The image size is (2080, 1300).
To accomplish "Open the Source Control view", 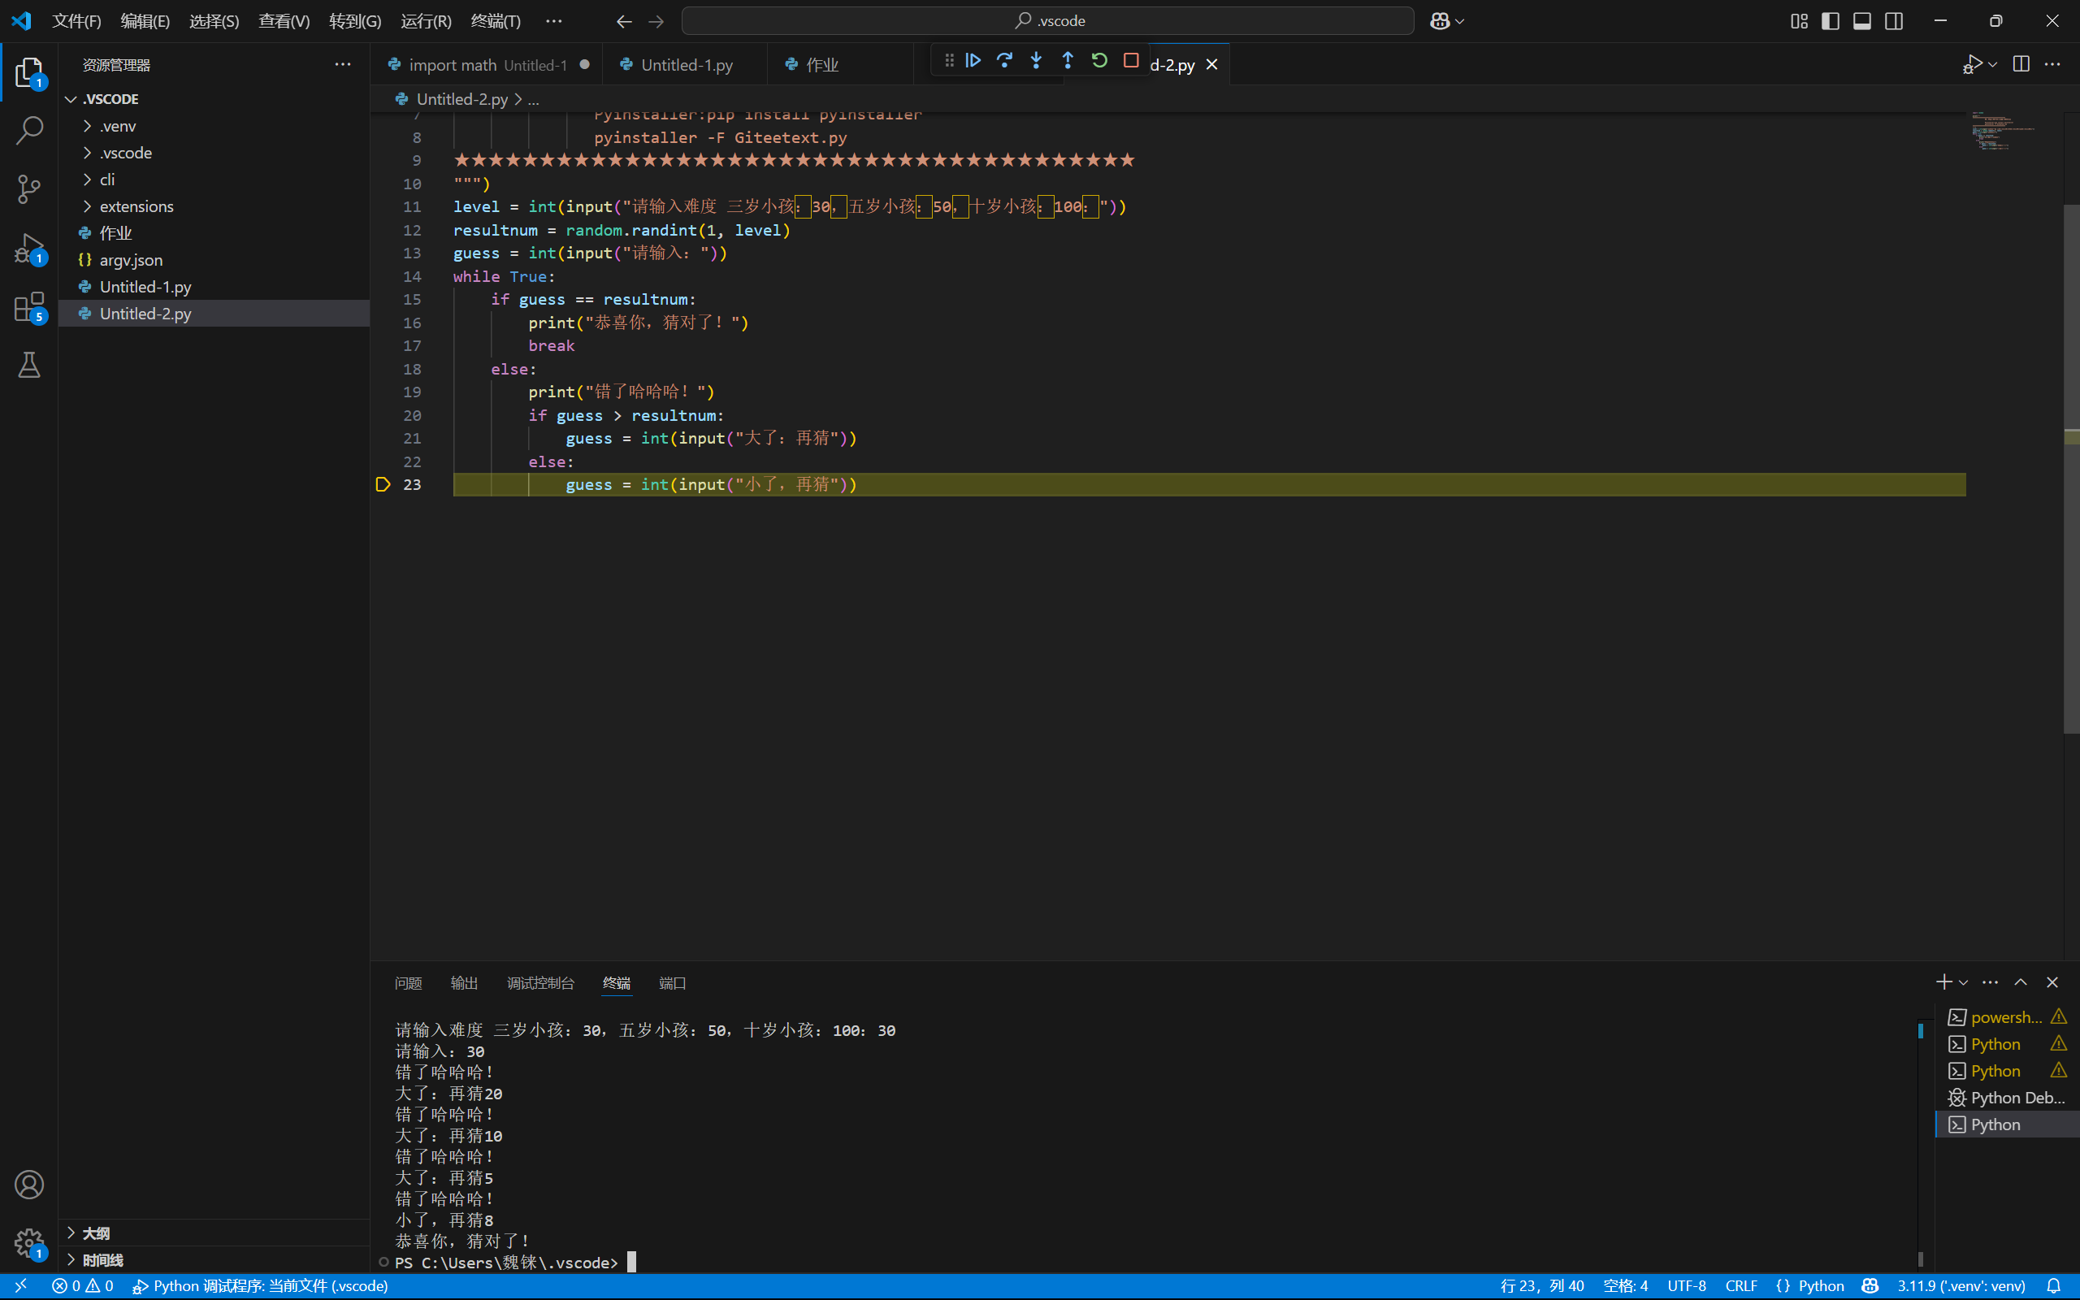I will click(29, 189).
